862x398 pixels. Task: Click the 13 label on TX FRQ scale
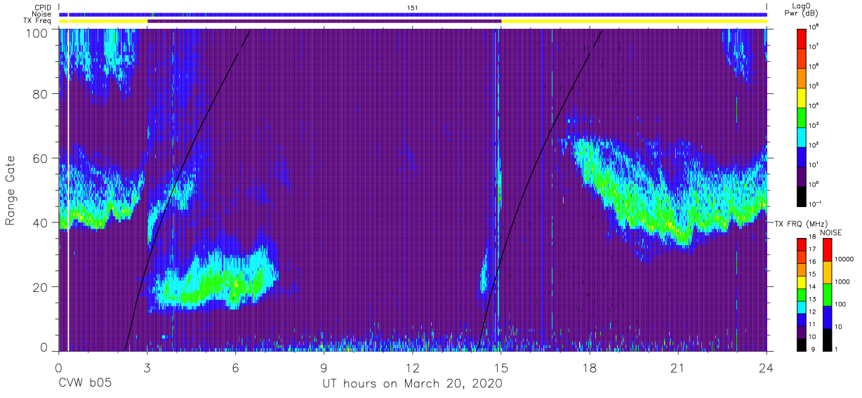(x=811, y=299)
